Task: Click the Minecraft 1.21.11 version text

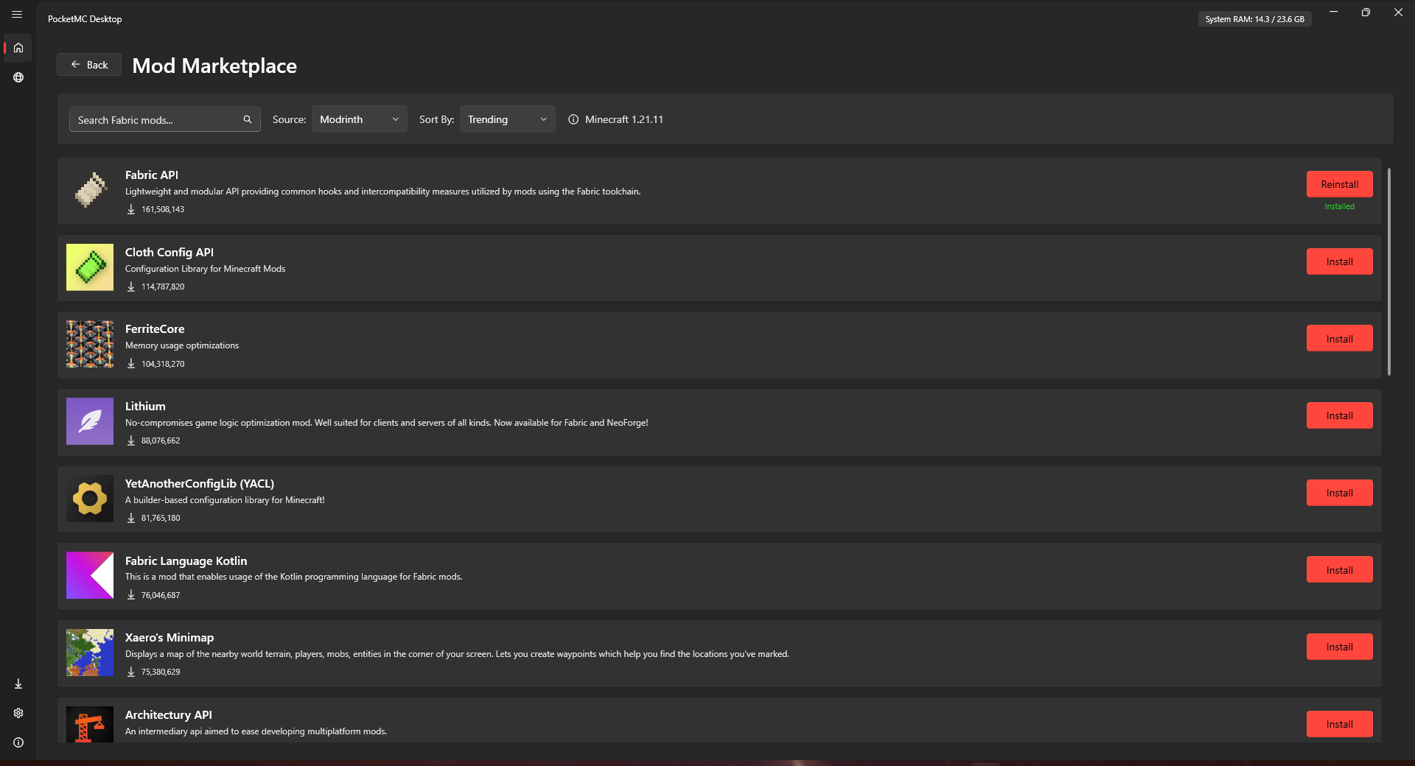Action: point(624,119)
